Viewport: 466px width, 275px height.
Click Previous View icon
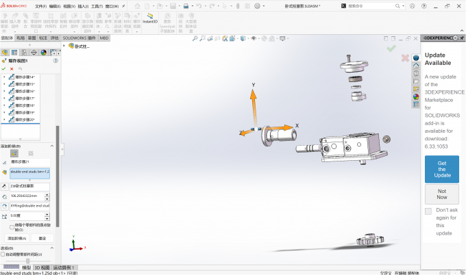[x=210, y=38]
